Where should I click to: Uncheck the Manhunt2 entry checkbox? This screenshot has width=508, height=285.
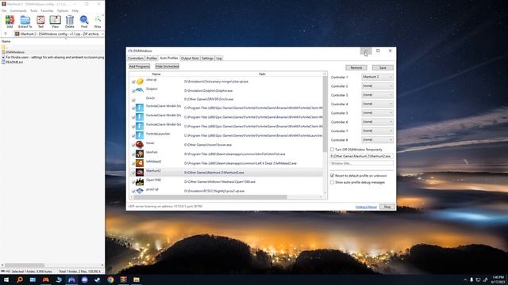click(133, 173)
